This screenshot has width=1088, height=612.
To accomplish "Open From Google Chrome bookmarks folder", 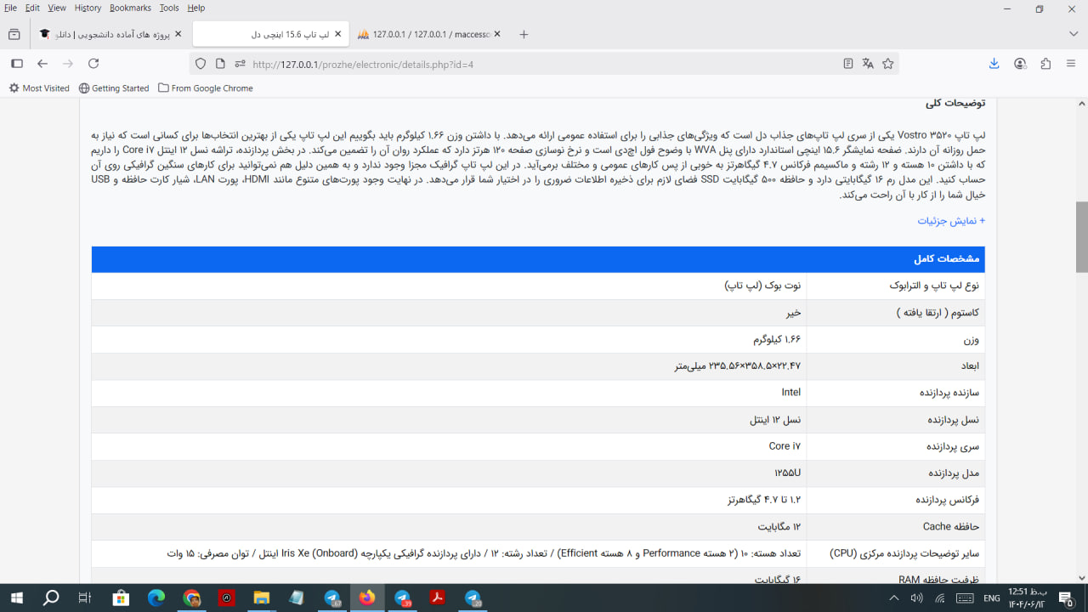I will (206, 88).
